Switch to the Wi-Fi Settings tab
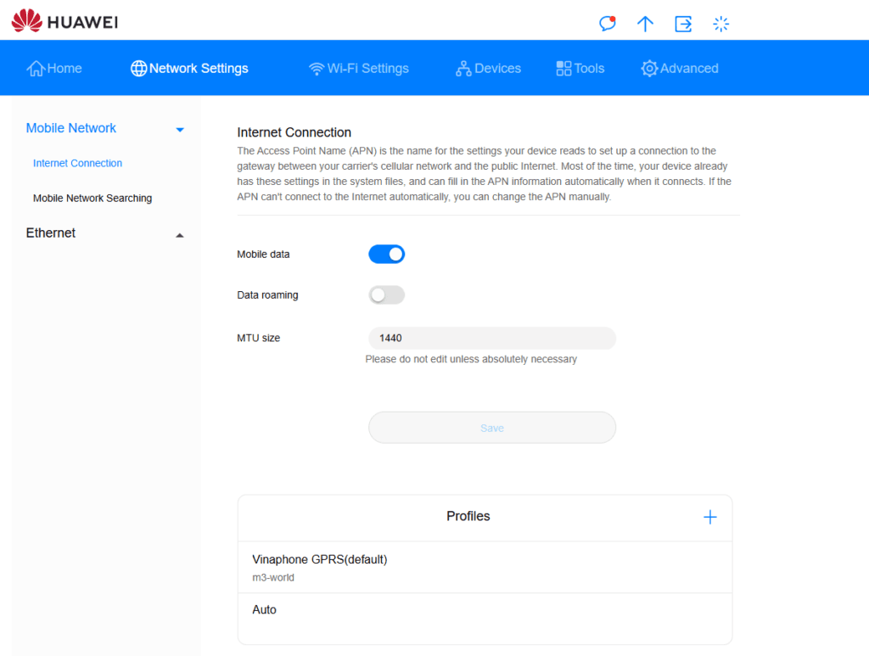This screenshot has width=869, height=656. click(x=359, y=68)
